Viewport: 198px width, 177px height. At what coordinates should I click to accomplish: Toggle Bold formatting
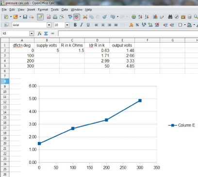click(x=75, y=25)
